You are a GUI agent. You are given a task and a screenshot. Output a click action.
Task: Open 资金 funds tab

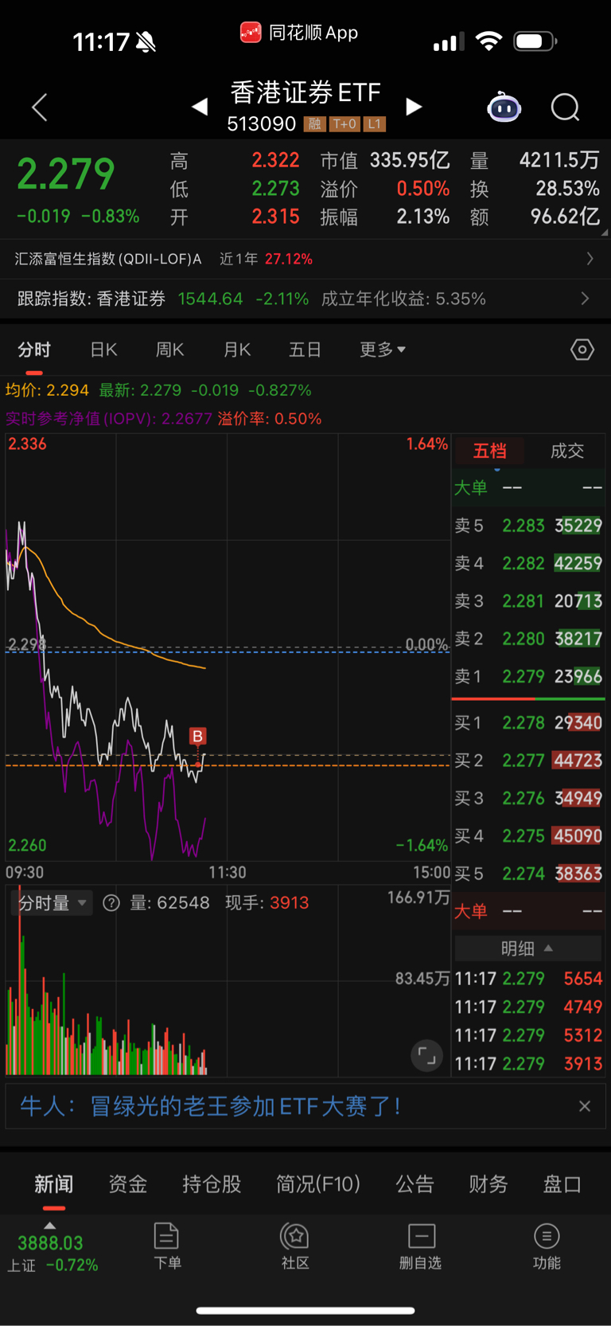click(127, 1184)
